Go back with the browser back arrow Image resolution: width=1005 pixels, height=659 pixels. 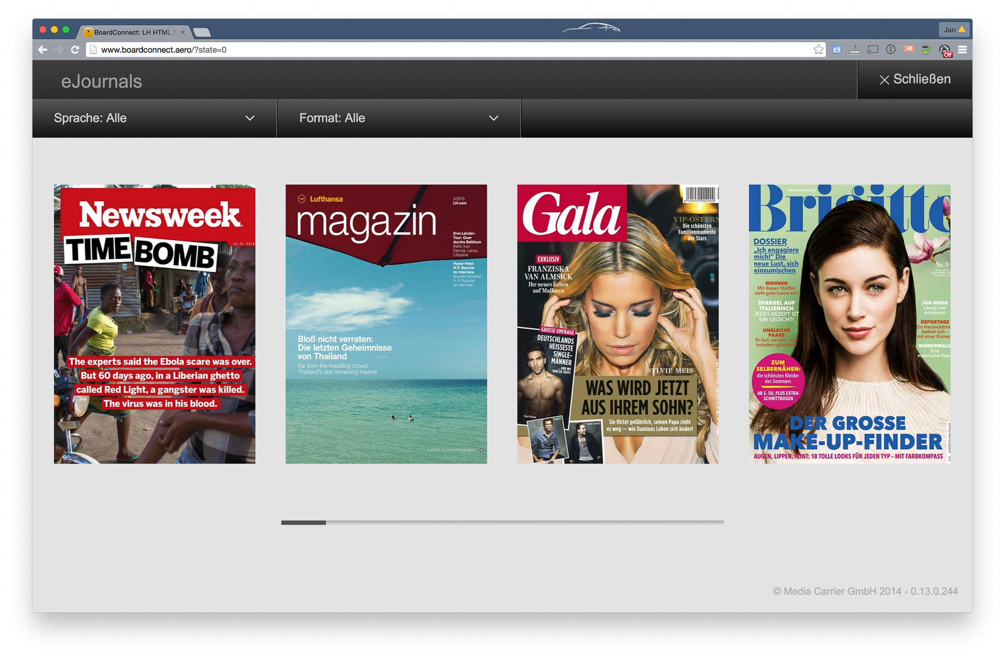(43, 50)
